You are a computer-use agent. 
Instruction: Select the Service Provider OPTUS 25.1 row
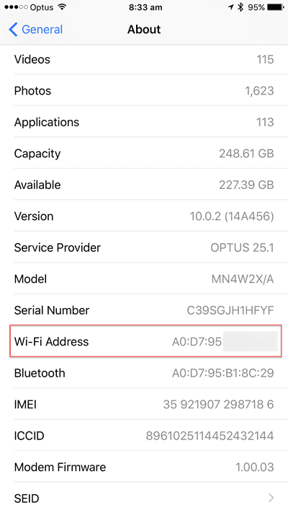coord(144,247)
